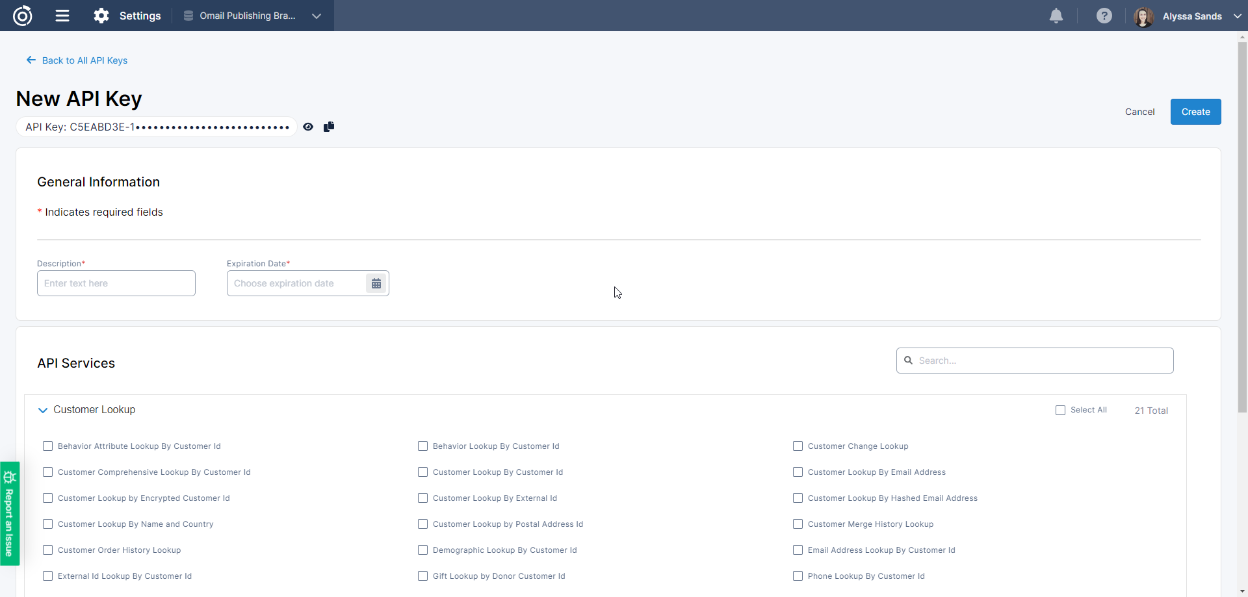Tick Behavior Lookup By Customer Id
This screenshot has width=1248, height=597.
click(422, 446)
